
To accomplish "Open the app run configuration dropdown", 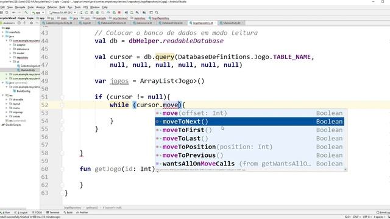I will click(38, 12).
